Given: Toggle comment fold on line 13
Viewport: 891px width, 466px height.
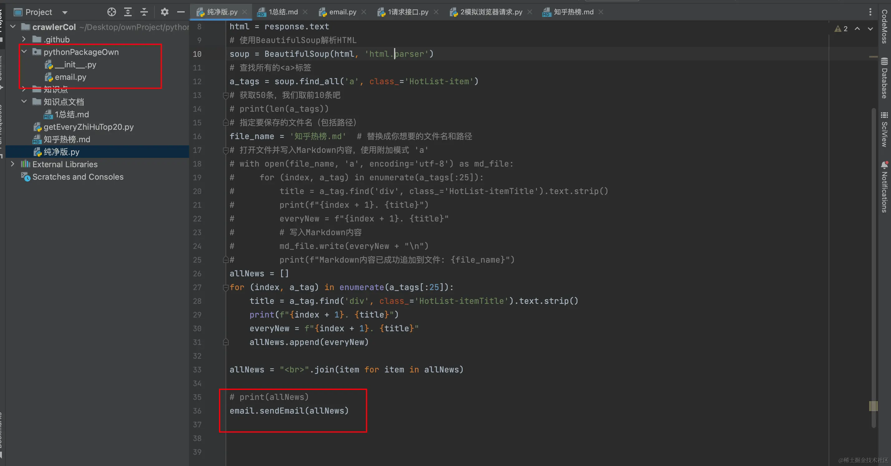Looking at the screenshot, I should (x=226, y=95).
